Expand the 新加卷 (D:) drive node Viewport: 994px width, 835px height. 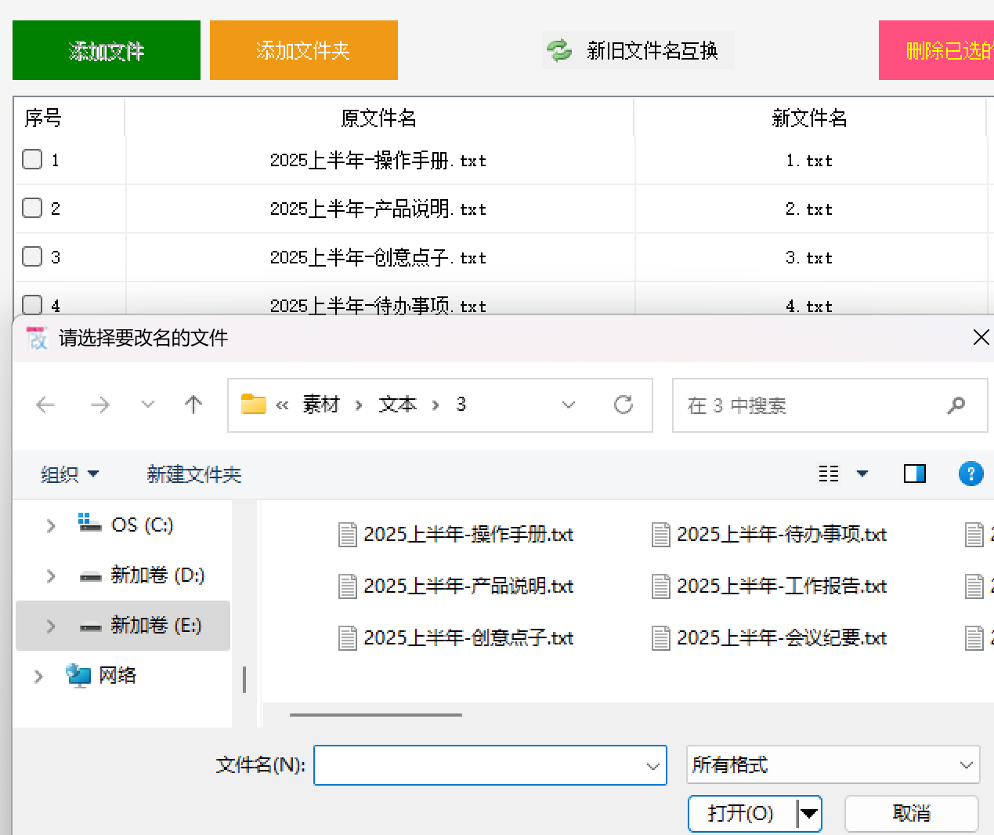coord(51,575)
